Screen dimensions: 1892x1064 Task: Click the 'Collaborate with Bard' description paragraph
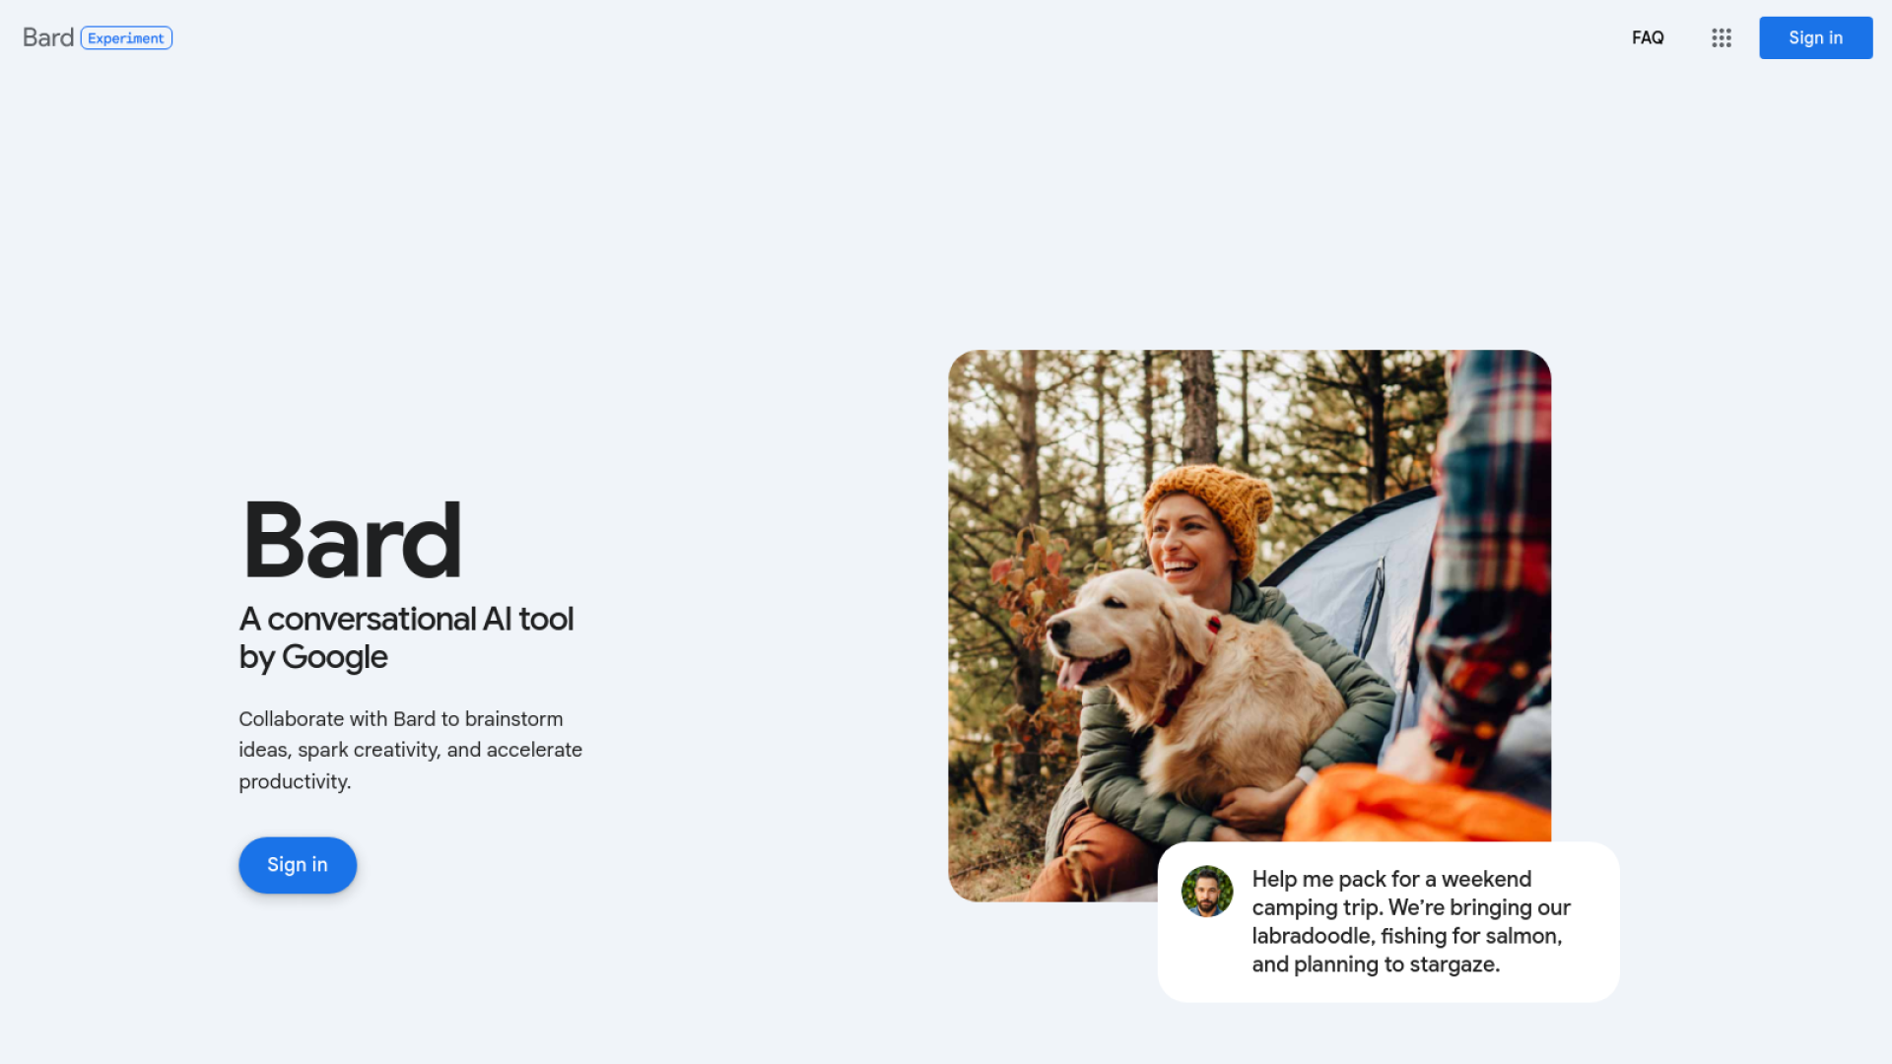click(411, 750)
